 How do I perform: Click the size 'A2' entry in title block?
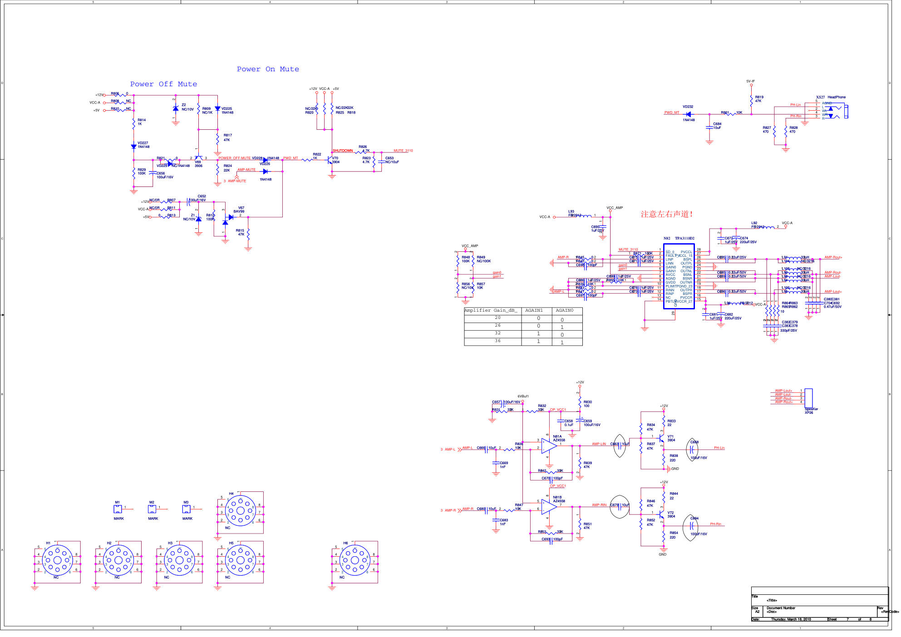(757, 612)
